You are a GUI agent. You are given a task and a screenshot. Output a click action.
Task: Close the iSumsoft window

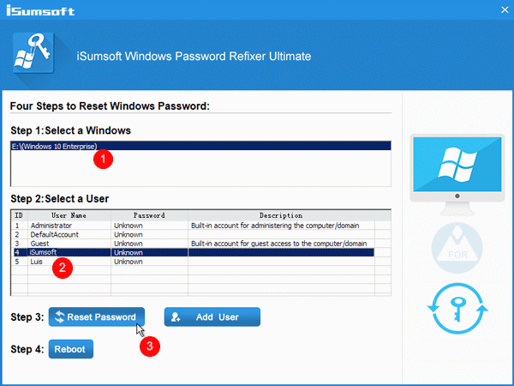point(505,10)
